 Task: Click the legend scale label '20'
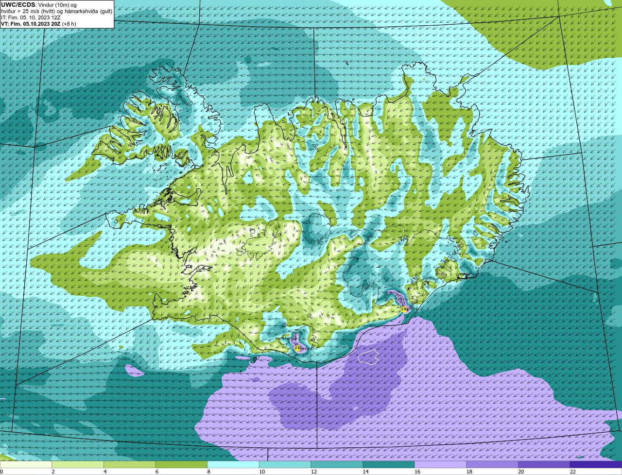tap(521, 472)
